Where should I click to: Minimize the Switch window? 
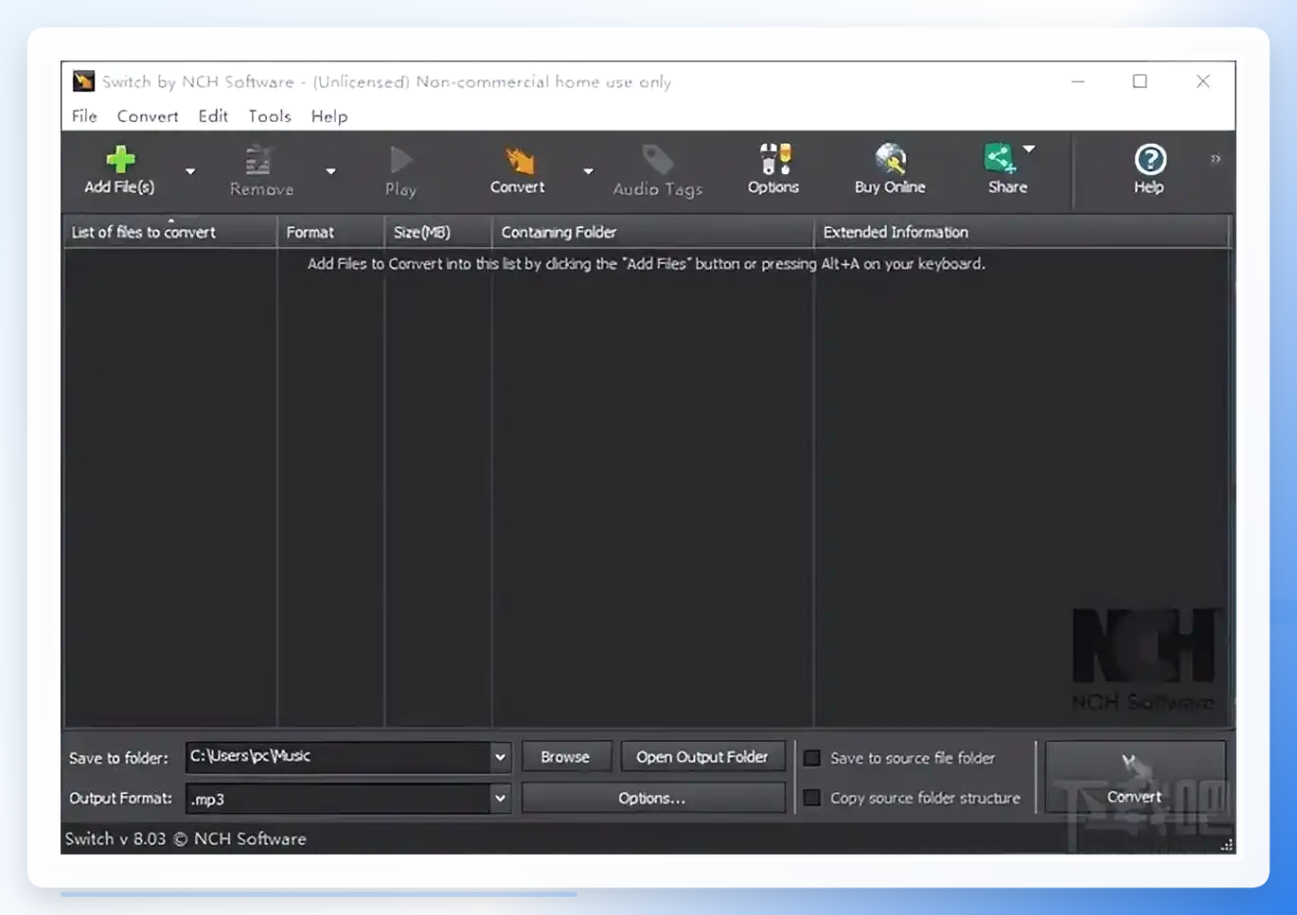(x=1077, y=81)
